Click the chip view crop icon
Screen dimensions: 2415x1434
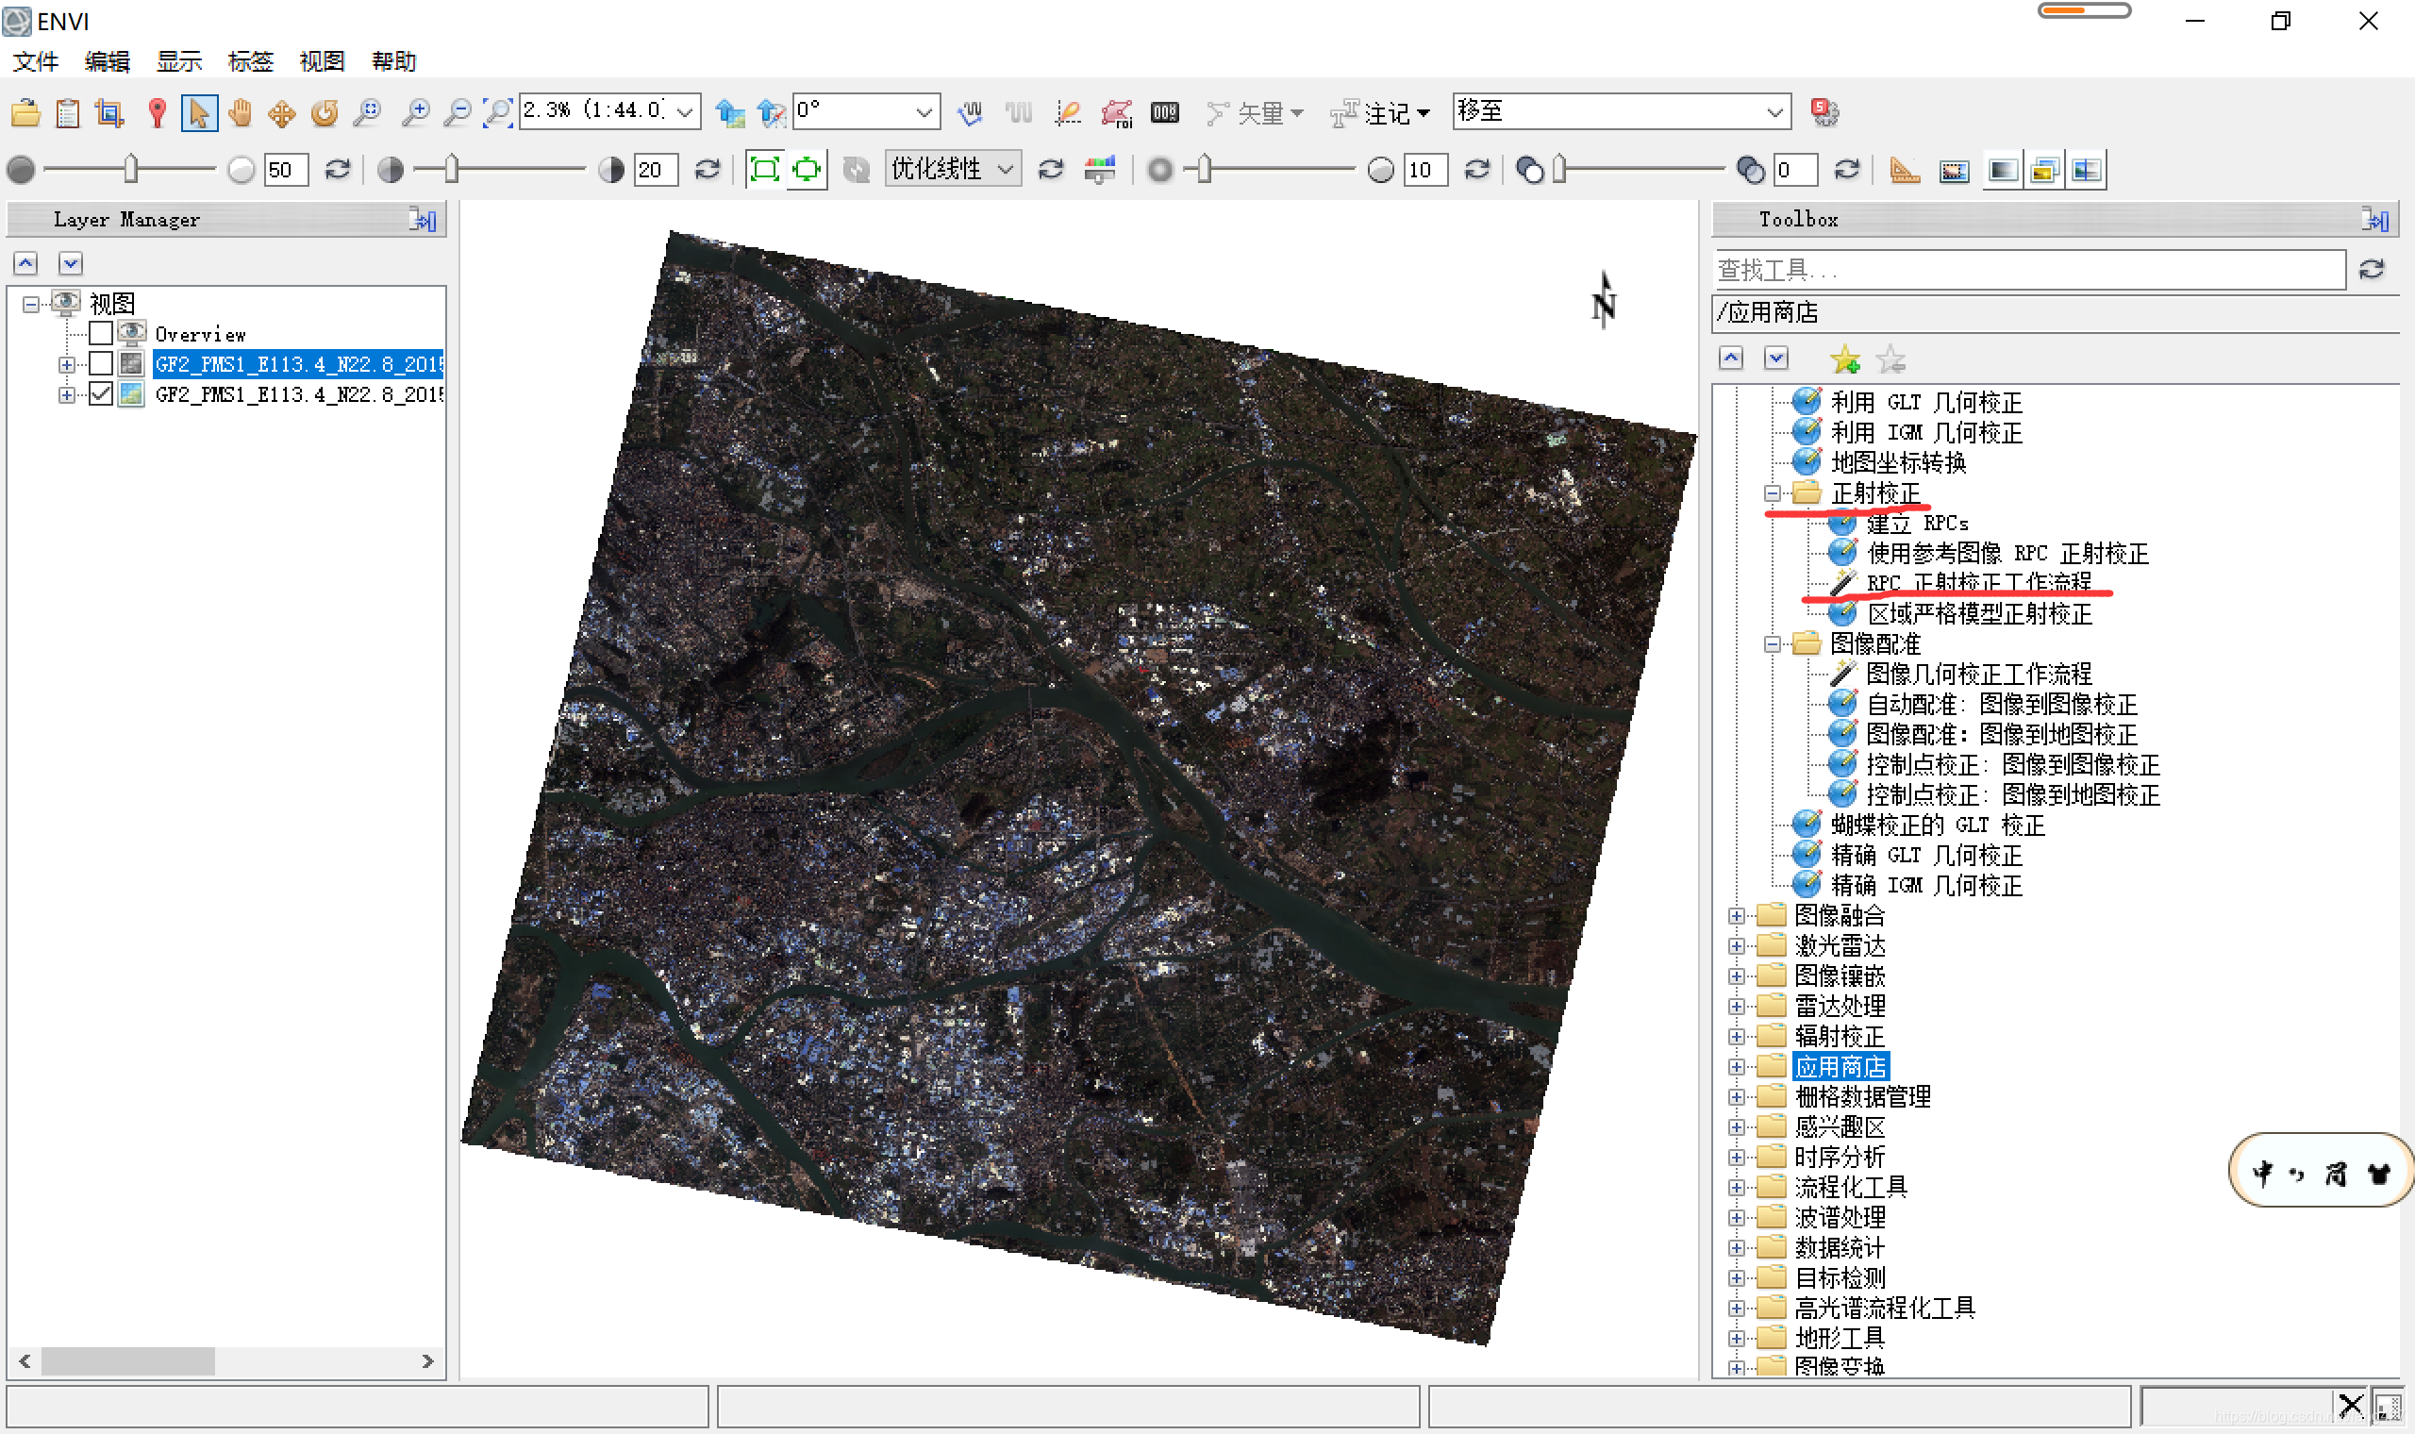point(109,113)
